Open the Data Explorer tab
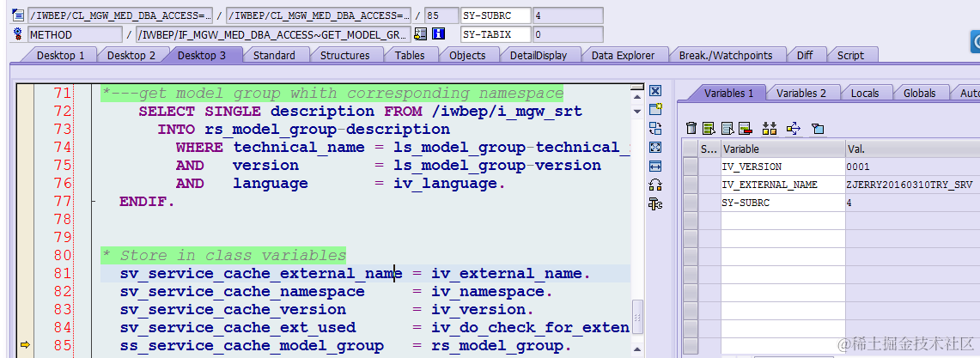Screen dimensions: 980x358 click(623, 55)
